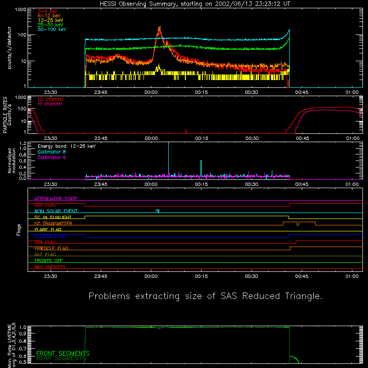368x368 pixels.
Task: Click the "ATTENUATOR_STATE" flag label
Action: click(x=56, y=199)
